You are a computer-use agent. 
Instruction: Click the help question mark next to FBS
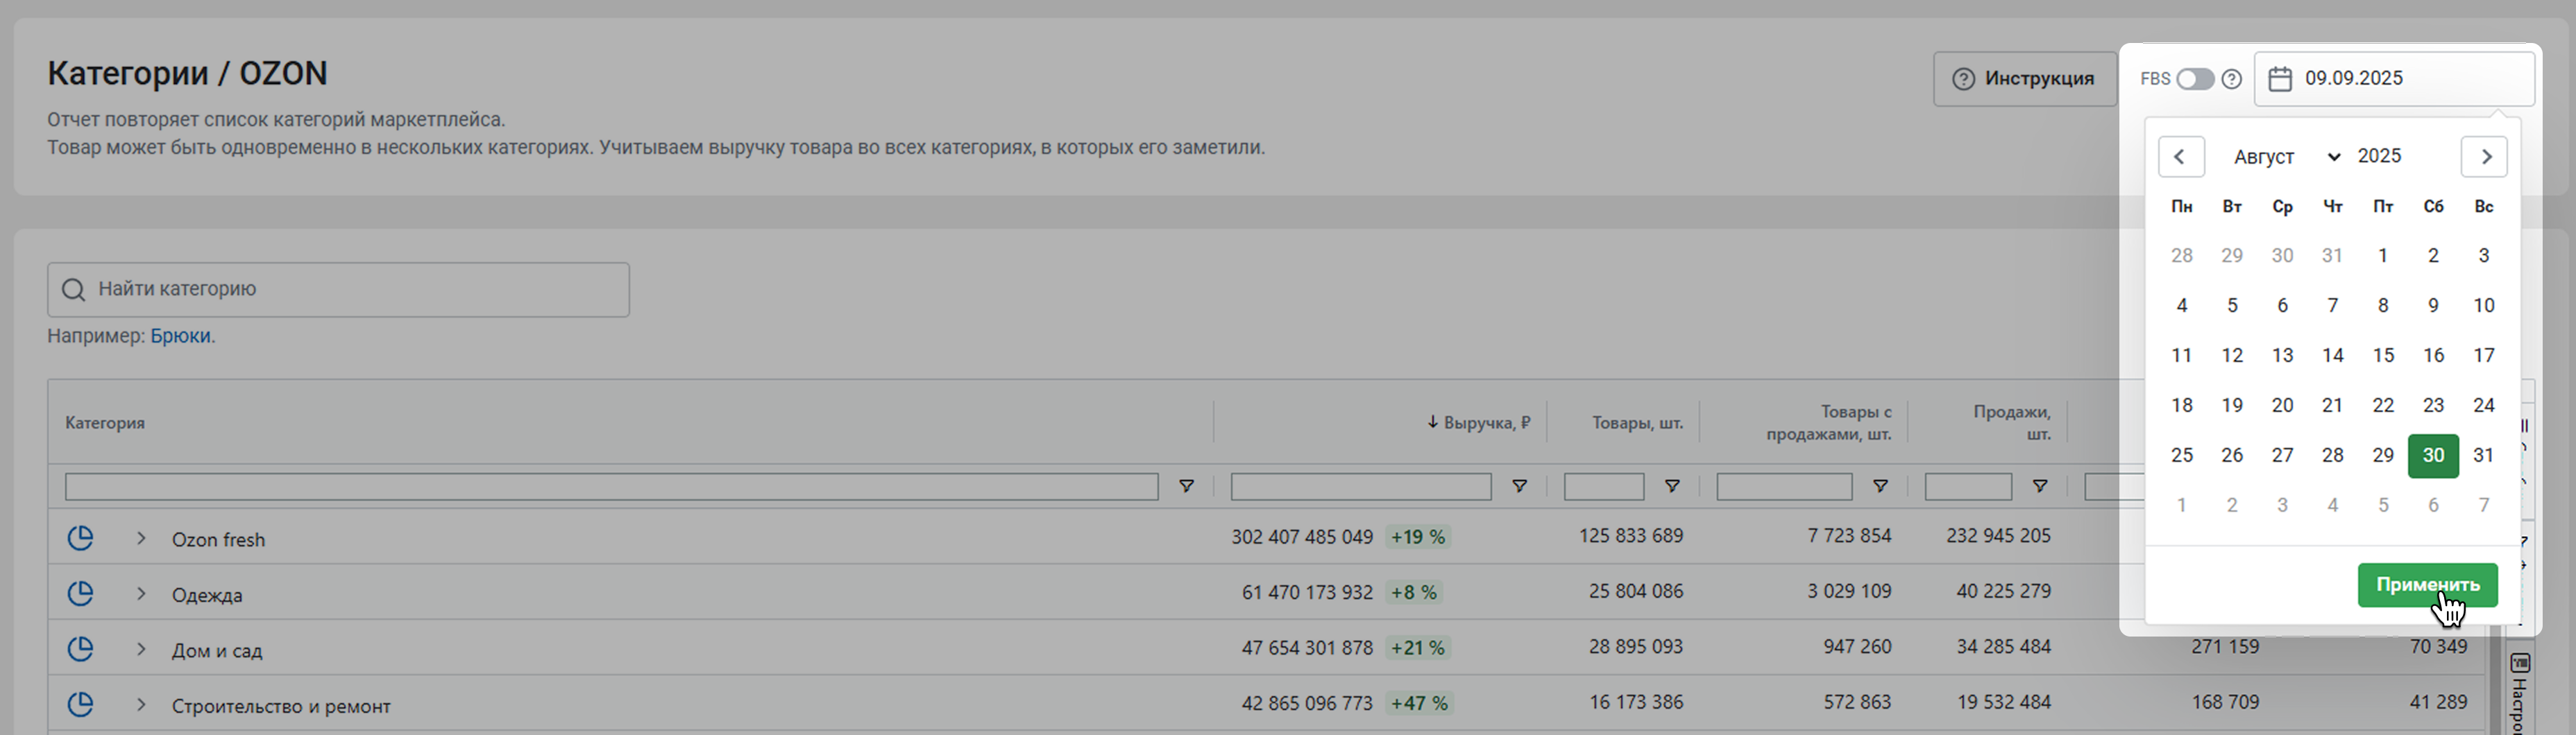(2232, 79)
